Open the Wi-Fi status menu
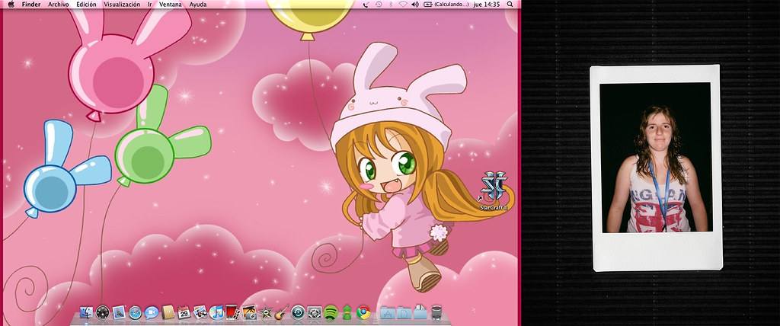Viewport: 780px width, 326px height. [402, 4]
